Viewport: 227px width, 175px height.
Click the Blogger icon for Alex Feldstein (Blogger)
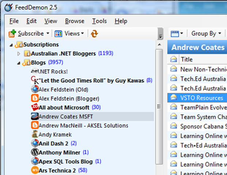pos(35,98)
